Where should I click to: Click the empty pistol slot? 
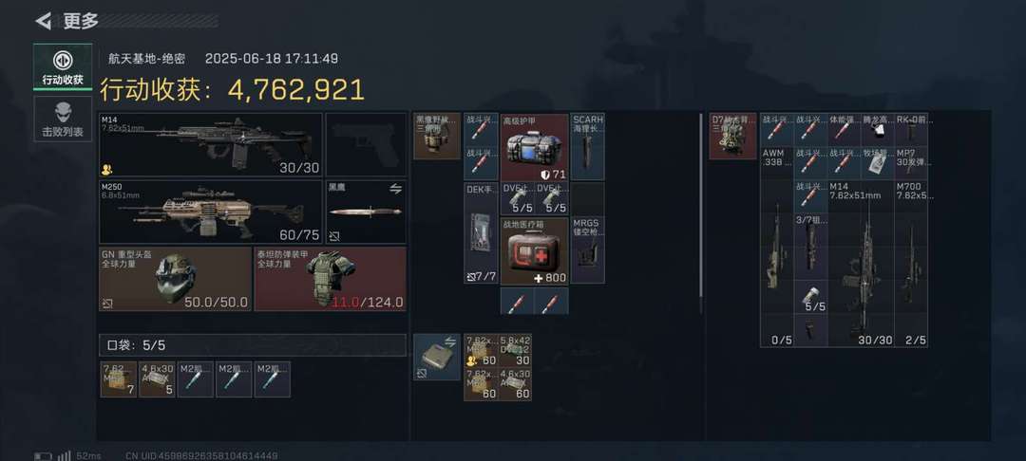click(367, 145)
